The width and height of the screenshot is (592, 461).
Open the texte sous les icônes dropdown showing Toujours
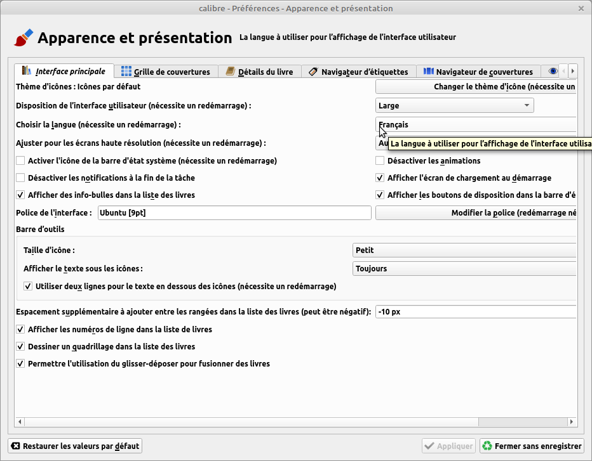[464, 268]
